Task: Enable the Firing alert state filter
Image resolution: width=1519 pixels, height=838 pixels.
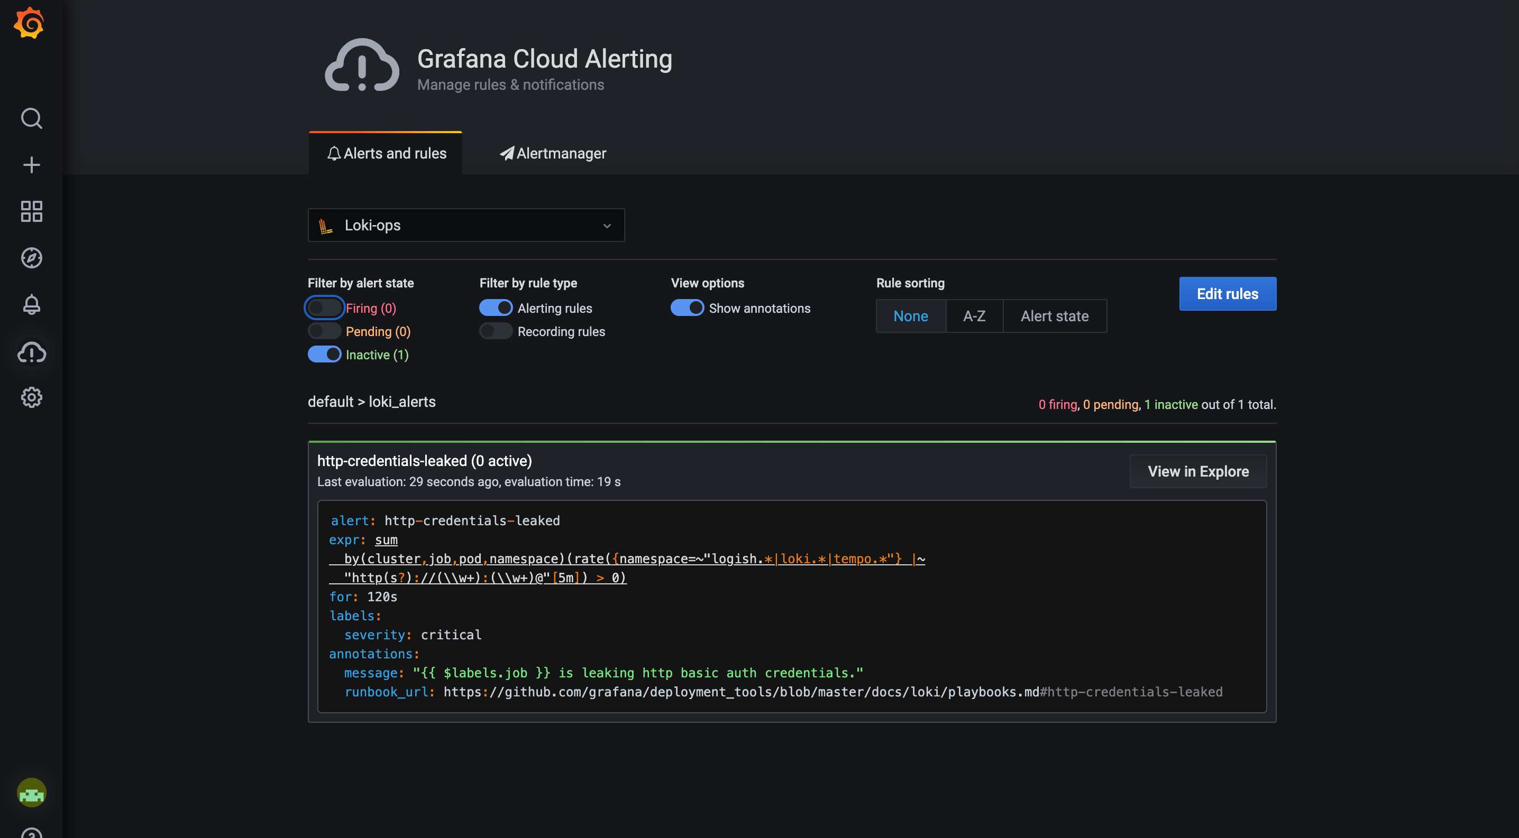Action: click(324, 308)
